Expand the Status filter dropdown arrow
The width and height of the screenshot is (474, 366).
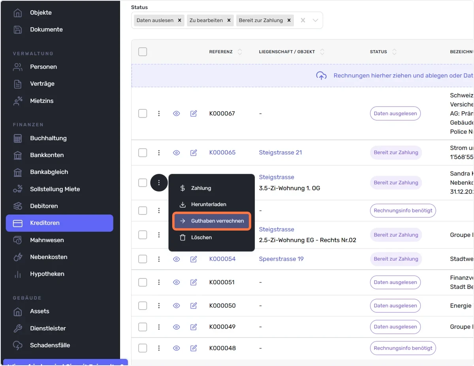point(316,20)
